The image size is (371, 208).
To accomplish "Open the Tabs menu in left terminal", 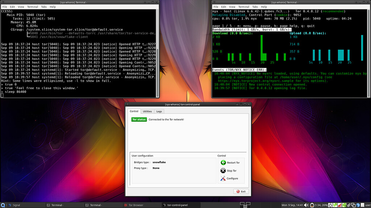I will click(44, 6).
